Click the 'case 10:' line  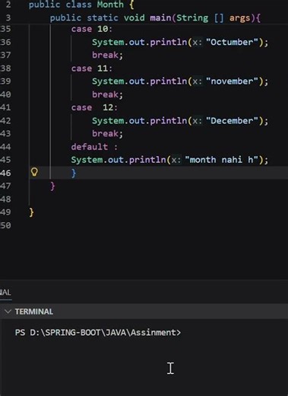tap(91, 29)
